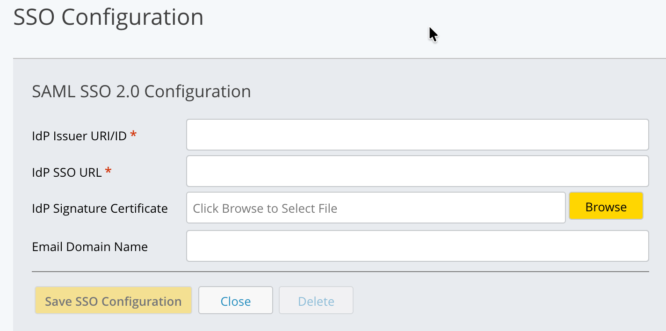The image size is (666, 331).
Task: Click the 'SSO Configuration' page title
Action: 109,18
